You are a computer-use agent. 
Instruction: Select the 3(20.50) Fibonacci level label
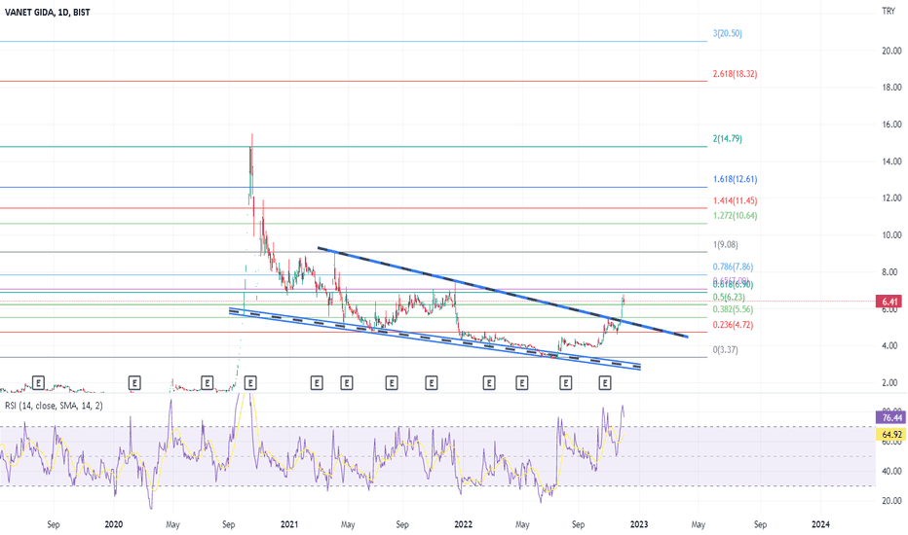tap(728, 33)
